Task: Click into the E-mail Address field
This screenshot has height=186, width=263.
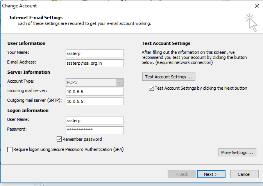Action: pyautogui.click(x=95, y=63)
